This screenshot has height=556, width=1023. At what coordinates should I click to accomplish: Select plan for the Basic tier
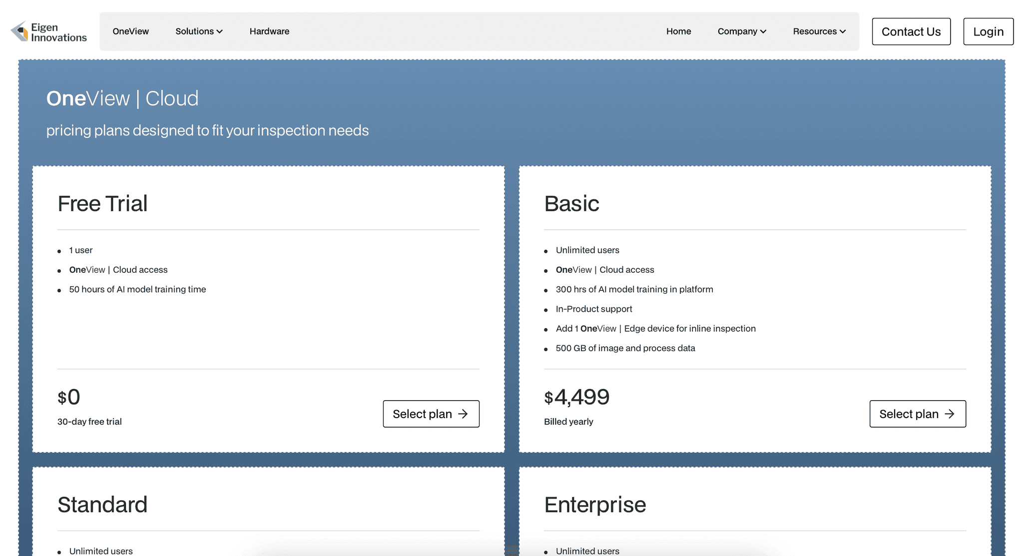click(x=917, y=414)
